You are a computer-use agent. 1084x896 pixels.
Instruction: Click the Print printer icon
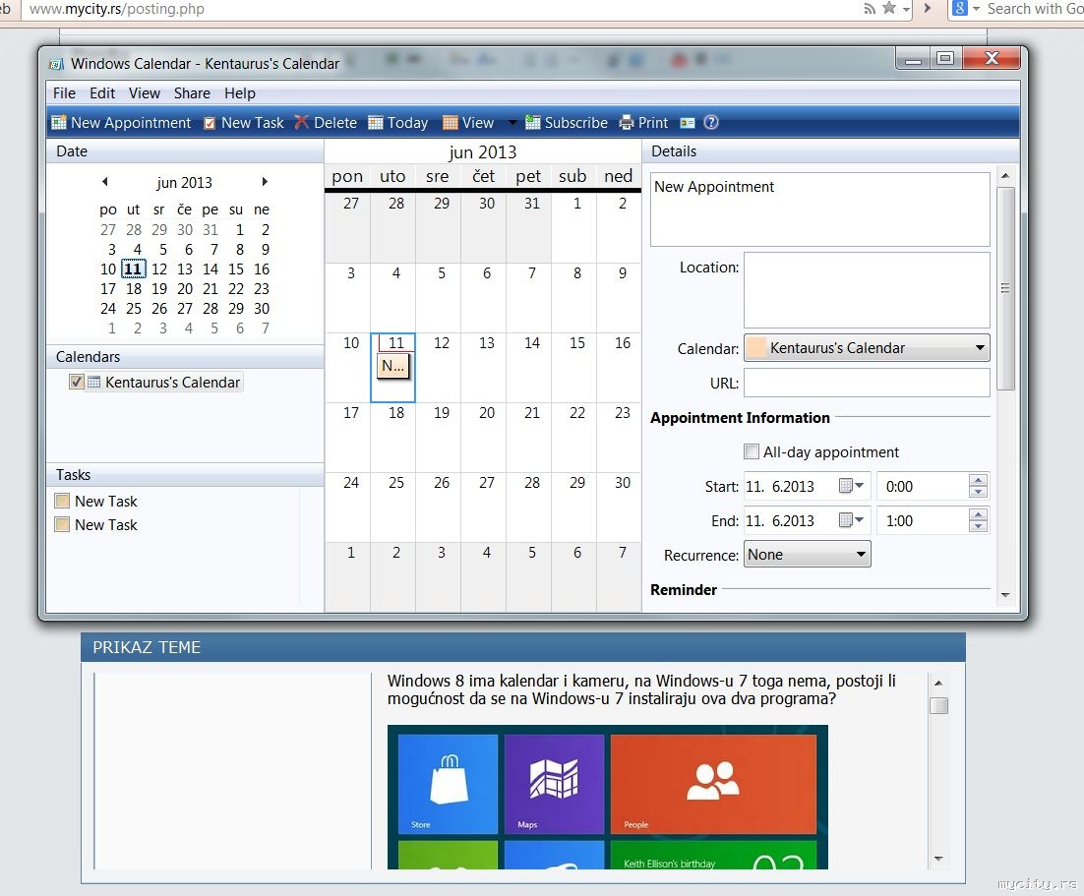[627, 122]
